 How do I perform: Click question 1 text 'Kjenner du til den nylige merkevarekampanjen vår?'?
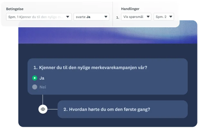pos(93,68)
